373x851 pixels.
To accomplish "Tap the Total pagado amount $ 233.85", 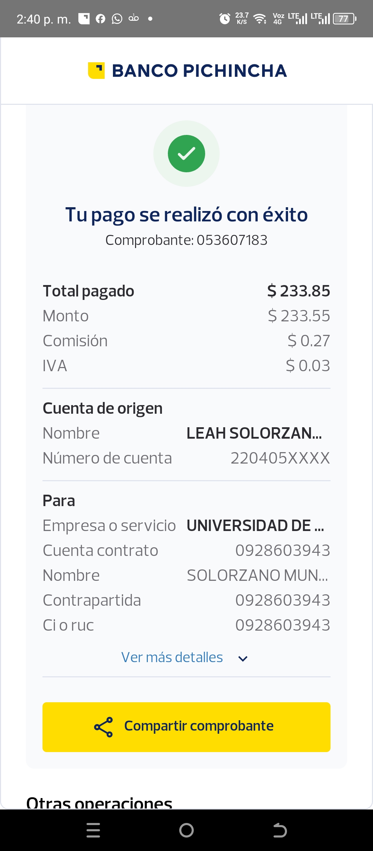I will [x=299, y=291].
